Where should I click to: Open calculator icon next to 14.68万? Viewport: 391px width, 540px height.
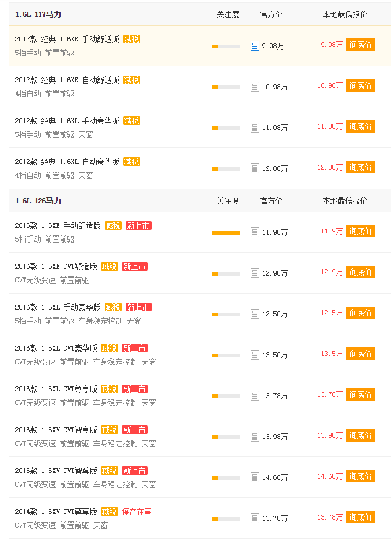point(255,477)
